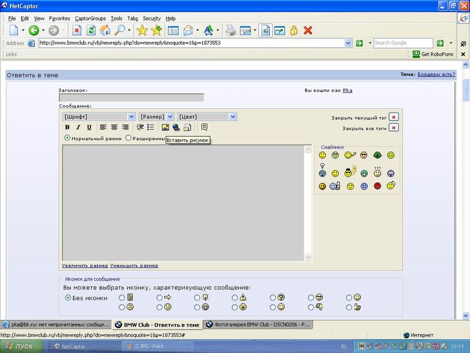470x353 pixels.
Task: Open the magnifier search tool
Action: [x=120, y=31]
